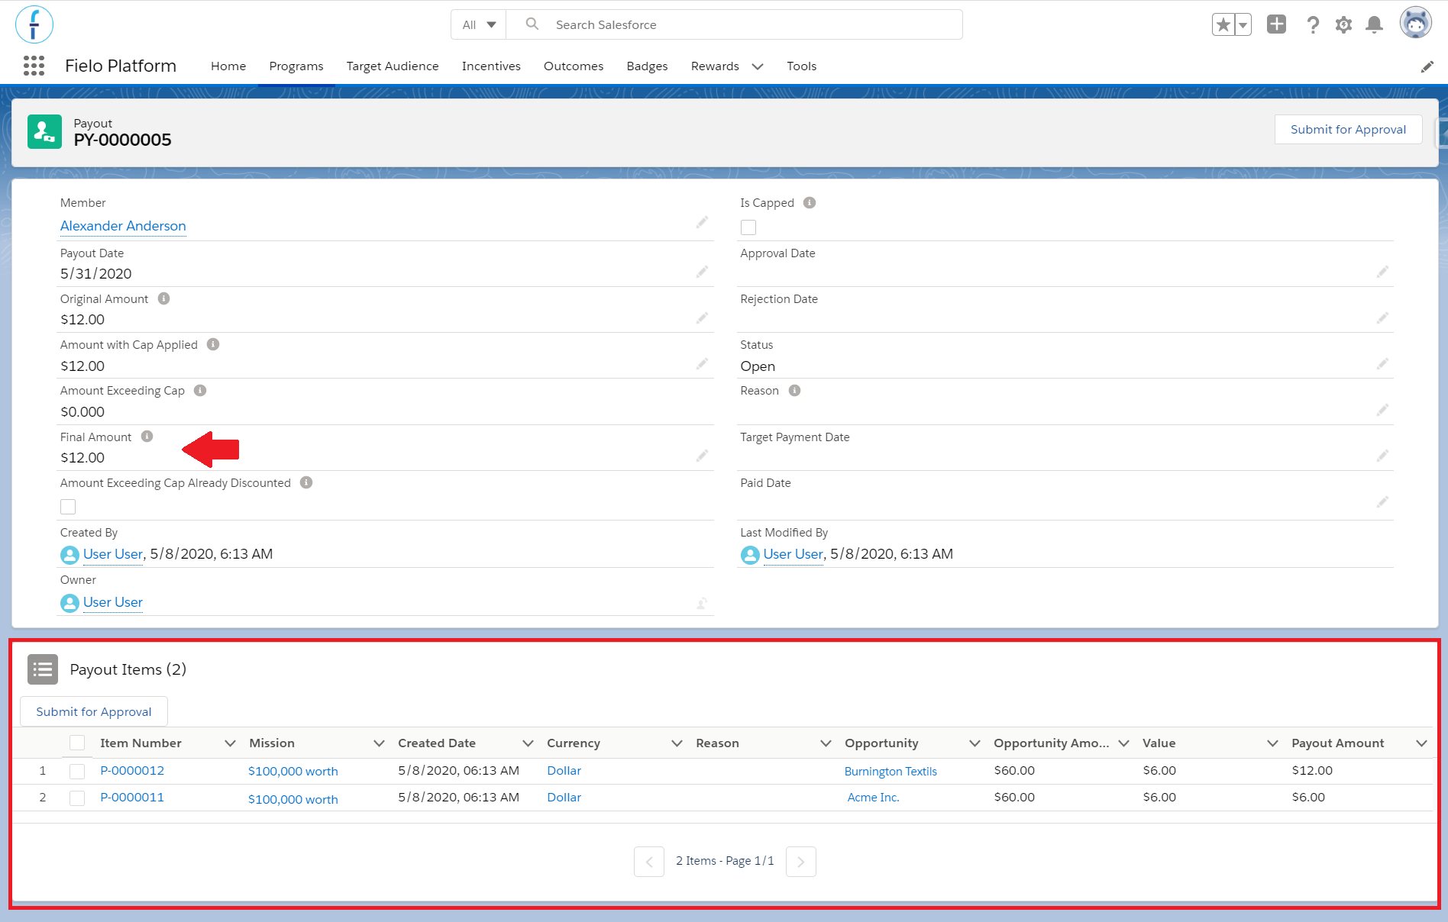The height and width of the screenshot is (922, 1448).
Task: Open Item Number column menu chevron
Action: 230,743
